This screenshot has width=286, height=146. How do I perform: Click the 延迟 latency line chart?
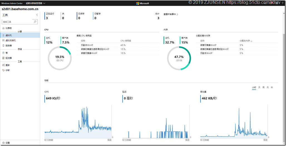(156, 121)
